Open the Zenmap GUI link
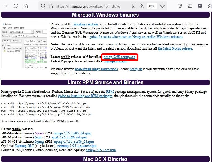The width and height of the screenshot is (212, 162). pyautogui.click(x=24, y=146)
